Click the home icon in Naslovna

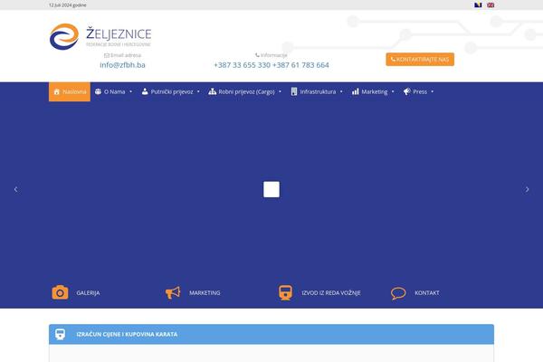point(57,91)
